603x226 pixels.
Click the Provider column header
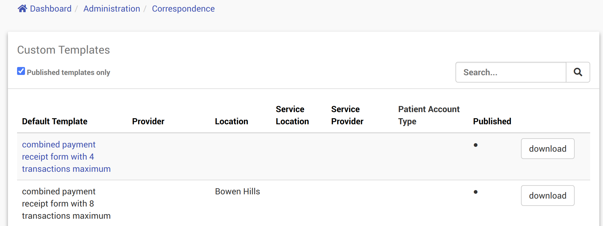[148, 121]
